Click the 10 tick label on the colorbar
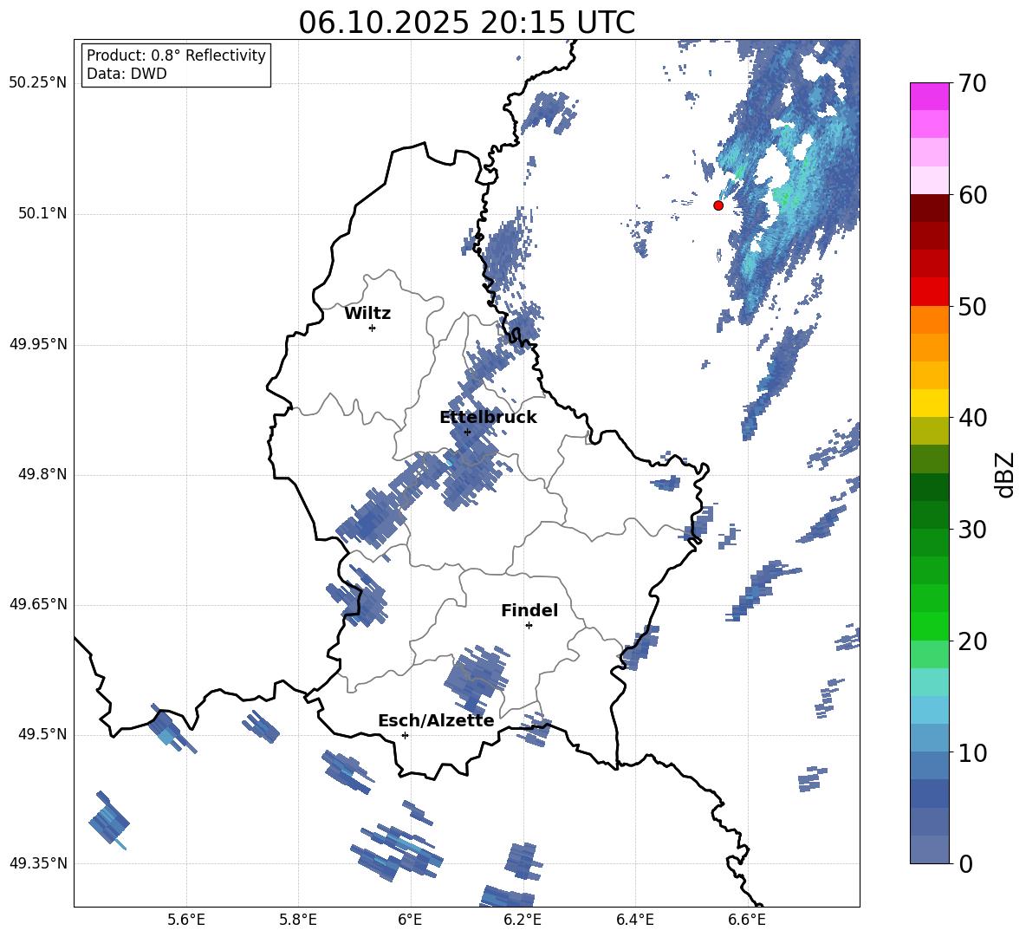The height and width of the screenshot is (937, 1026). tap(972, 753)
